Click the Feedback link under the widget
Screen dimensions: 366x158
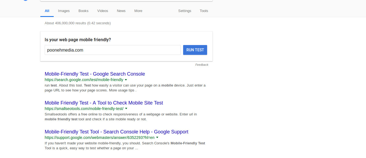click(202, 65)
